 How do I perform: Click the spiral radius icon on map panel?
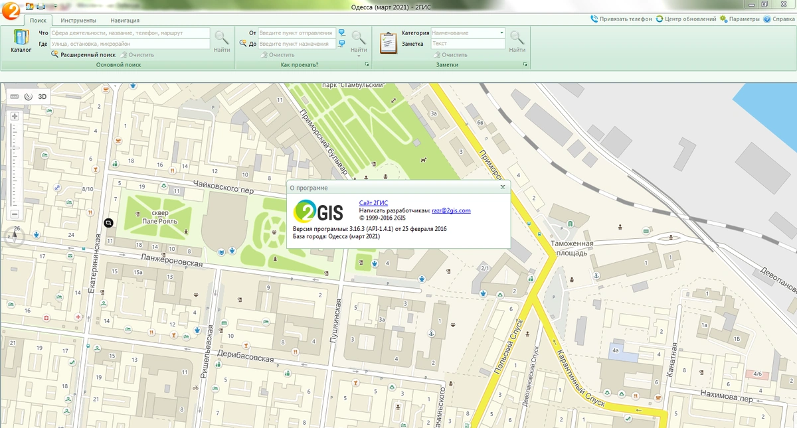(29, 97)
